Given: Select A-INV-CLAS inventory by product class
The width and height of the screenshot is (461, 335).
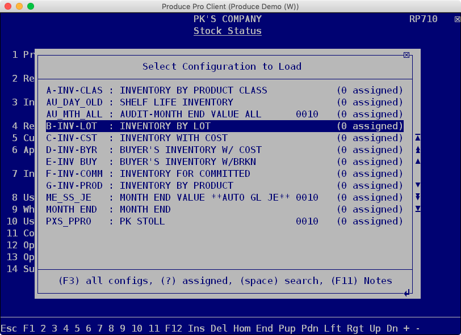Looking at the screenshot, I should (225, 90).
